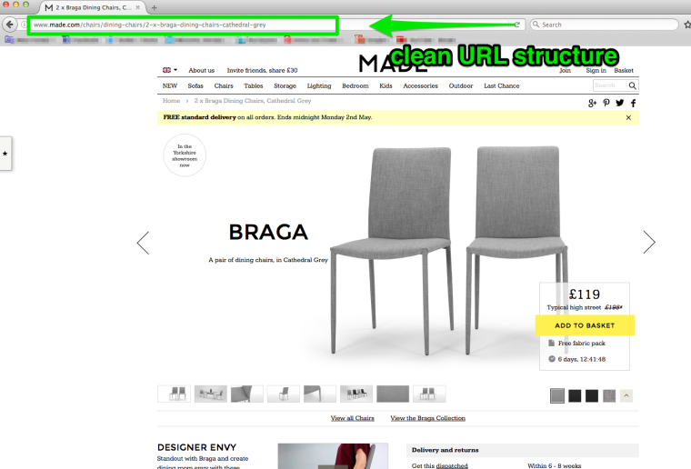Click the About us link

(x=202, y=71)
